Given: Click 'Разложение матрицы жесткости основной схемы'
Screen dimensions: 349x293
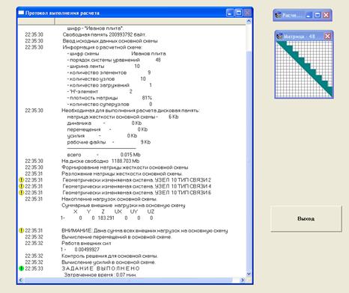Looking at the screenshot, I should coord(122,173).
